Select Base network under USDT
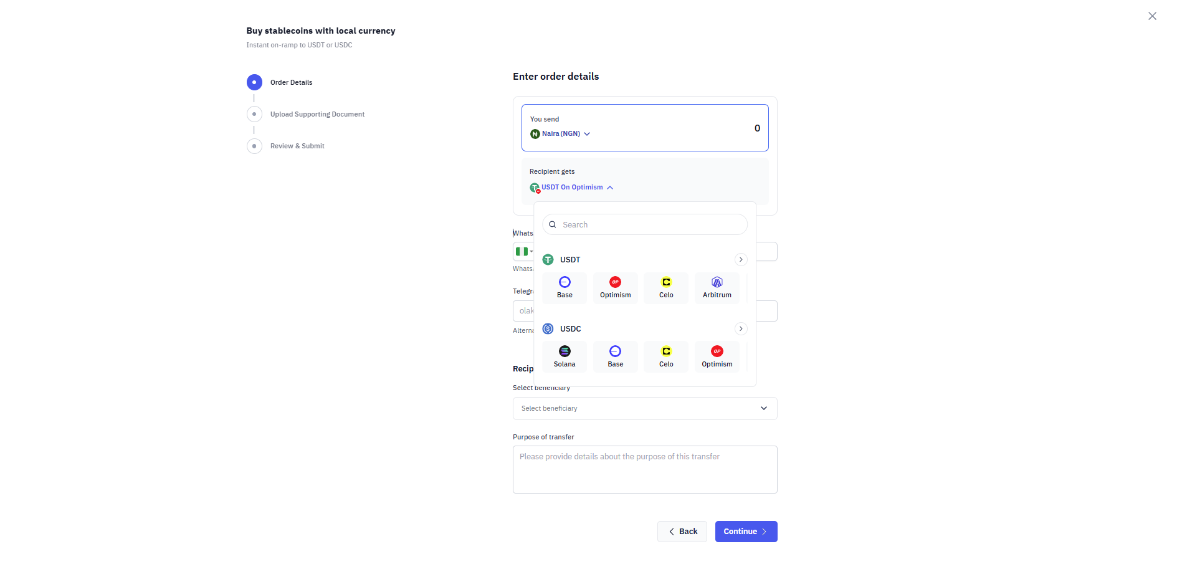Image resolution: width=1177 pixels, height=564 pixels. [x=565, y=288]
